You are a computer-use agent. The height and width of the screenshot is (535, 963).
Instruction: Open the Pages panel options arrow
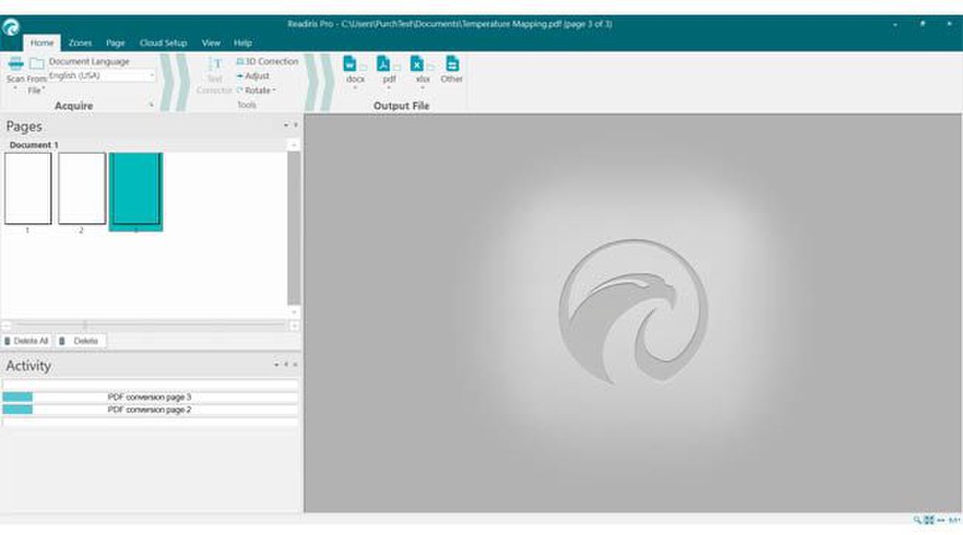tap(285, 126)
